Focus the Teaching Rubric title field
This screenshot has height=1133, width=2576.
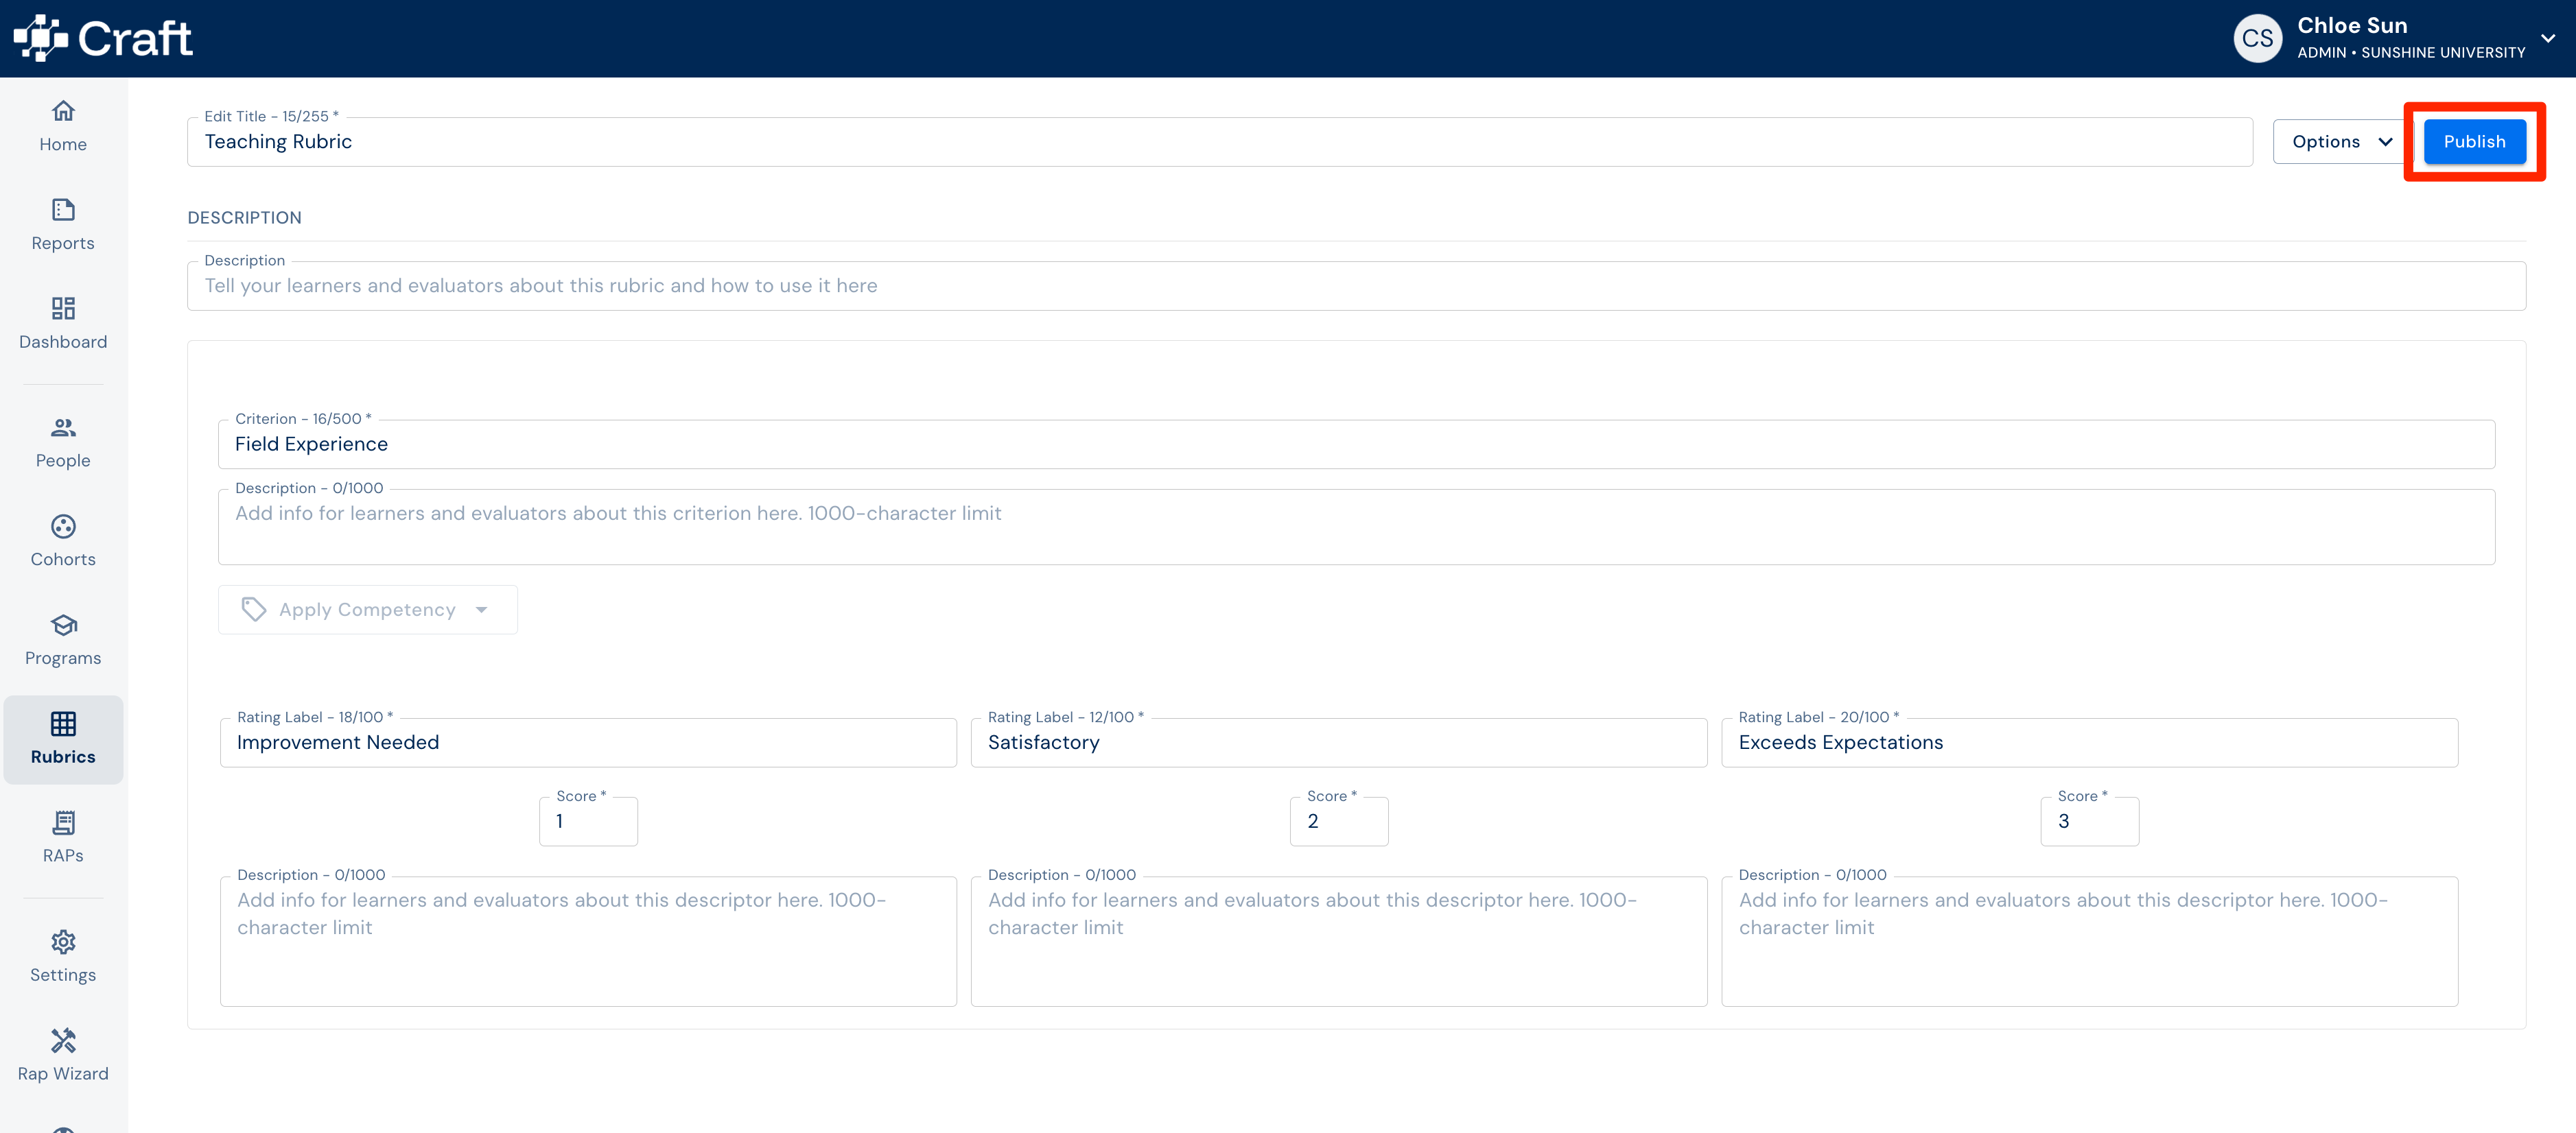[1219, 142]
